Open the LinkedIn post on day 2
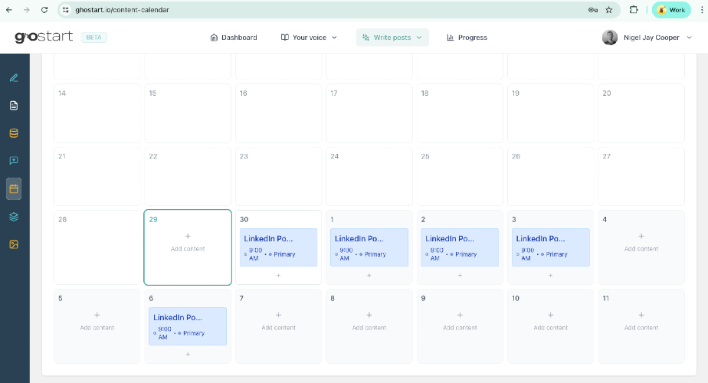The image size is (708, 383). tap(460, 247)
